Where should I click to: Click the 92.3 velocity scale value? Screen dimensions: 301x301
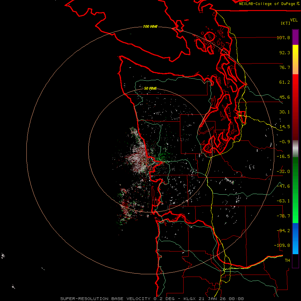285,53
